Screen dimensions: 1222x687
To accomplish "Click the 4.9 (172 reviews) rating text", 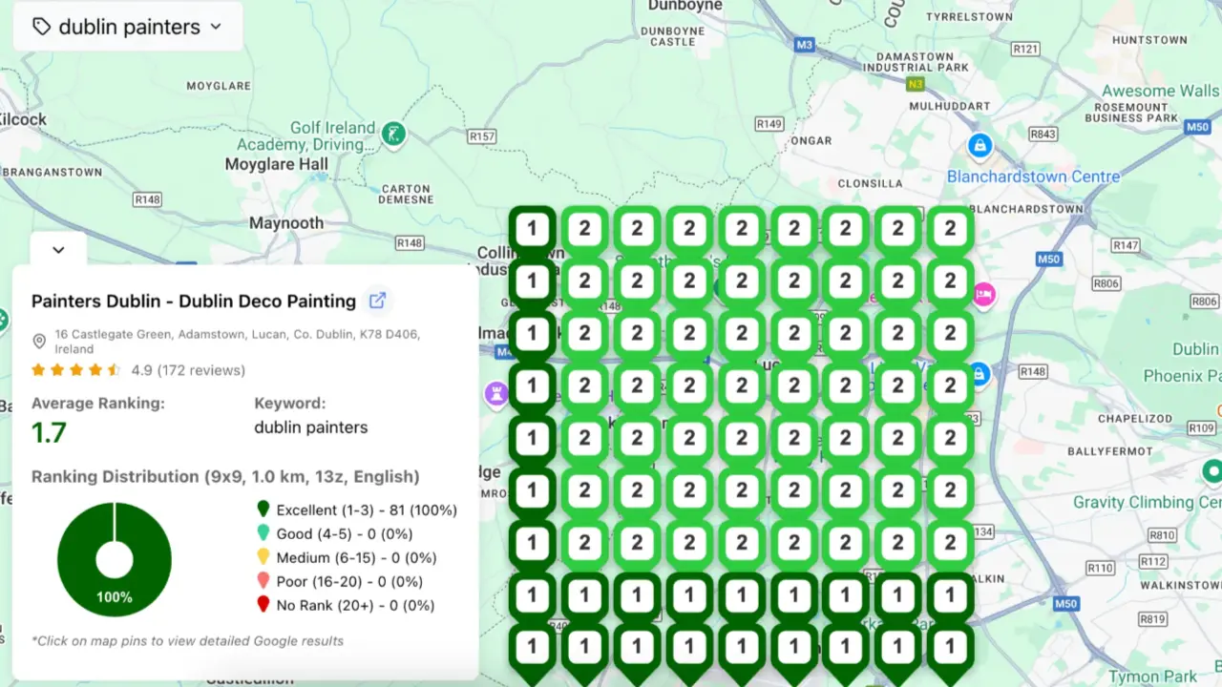I will tap(188, 370).
